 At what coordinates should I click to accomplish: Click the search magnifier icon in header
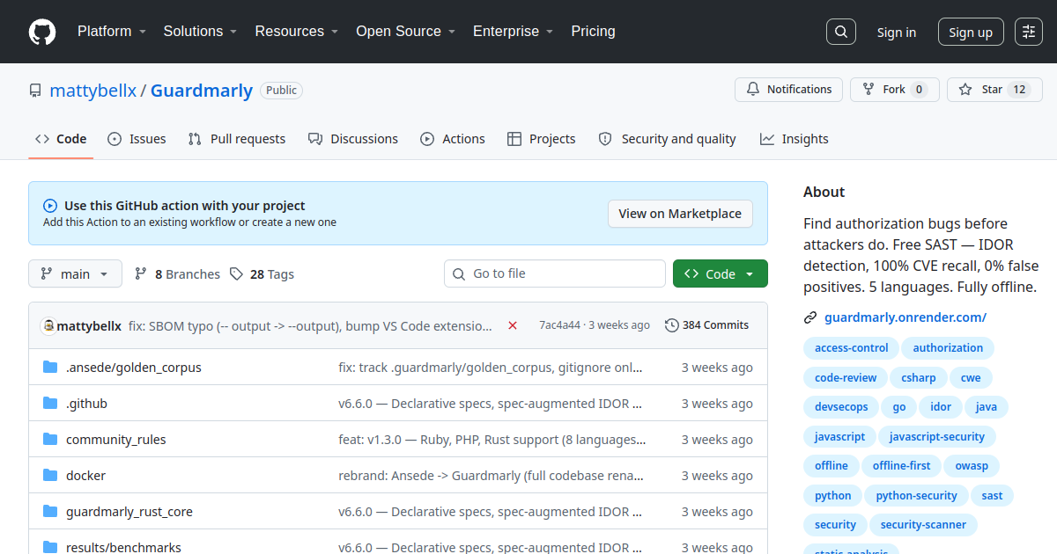pos(841,32)
